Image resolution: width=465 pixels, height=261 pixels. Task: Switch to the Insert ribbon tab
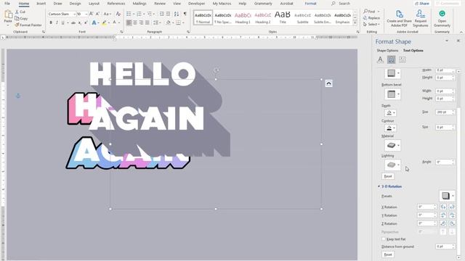(41, 4)
